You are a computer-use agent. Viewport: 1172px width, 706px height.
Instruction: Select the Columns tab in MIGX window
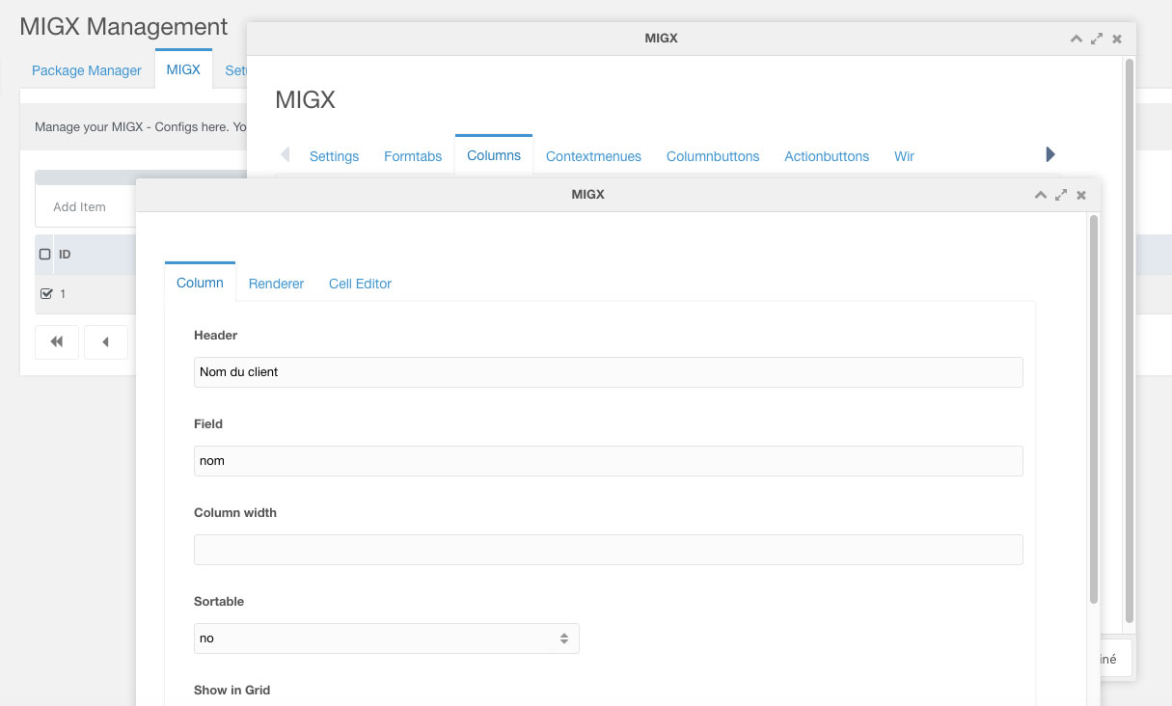[x=494, y=155]
